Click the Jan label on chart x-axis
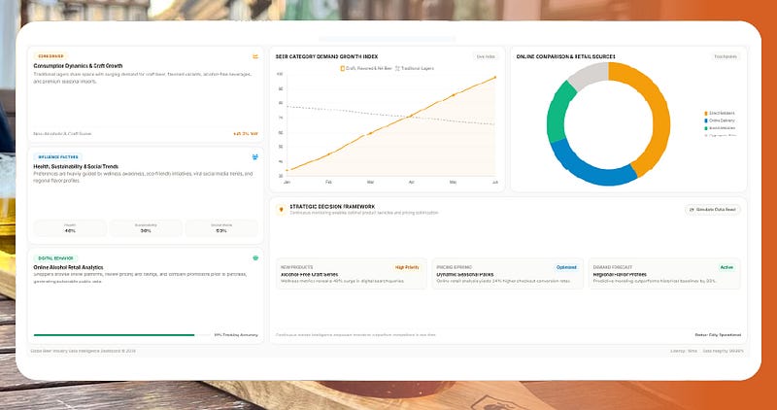Image resolution: width=777 pixels, height=410 pixels. (287, 183)
